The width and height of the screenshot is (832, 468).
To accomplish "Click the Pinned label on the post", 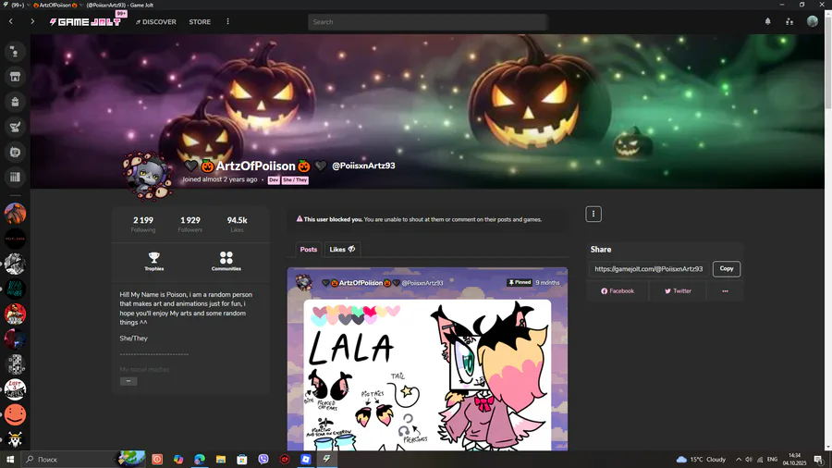I will tap(520, 283).
